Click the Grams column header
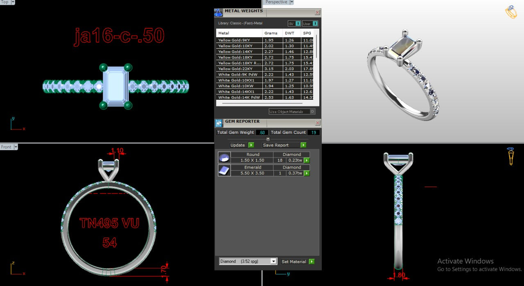 [273, 33]
